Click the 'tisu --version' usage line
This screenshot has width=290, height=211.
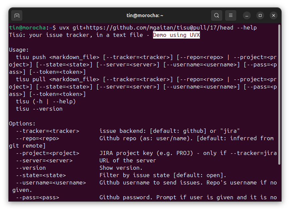pyautogui.click(x=39, y=109)
